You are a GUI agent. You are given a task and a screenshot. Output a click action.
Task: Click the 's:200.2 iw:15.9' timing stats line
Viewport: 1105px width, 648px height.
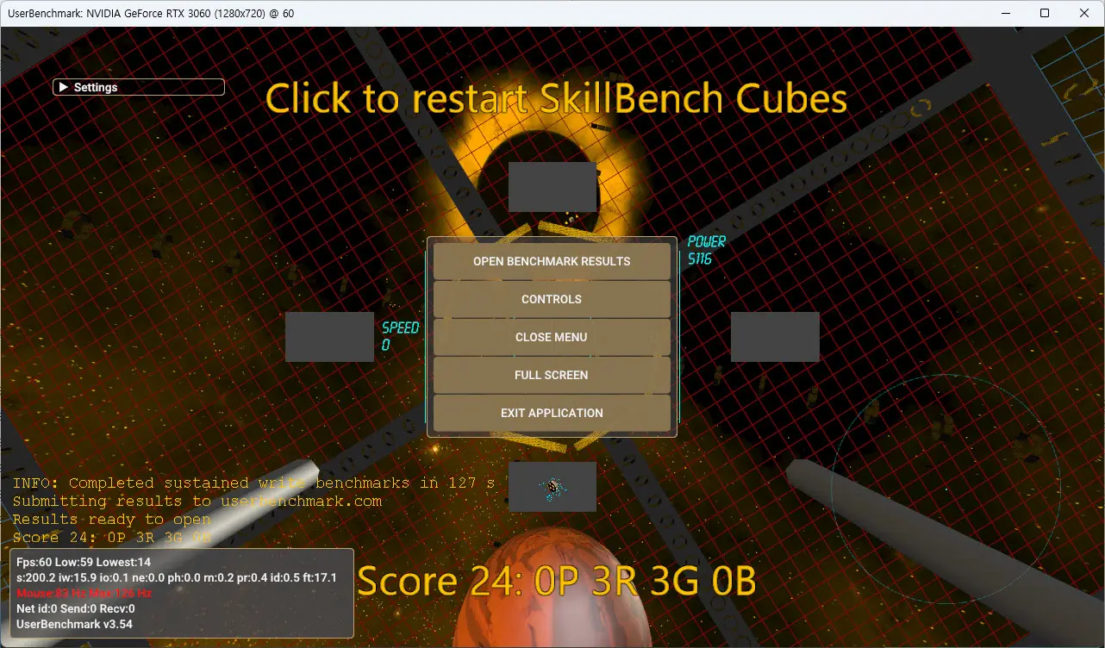point(177,577)
